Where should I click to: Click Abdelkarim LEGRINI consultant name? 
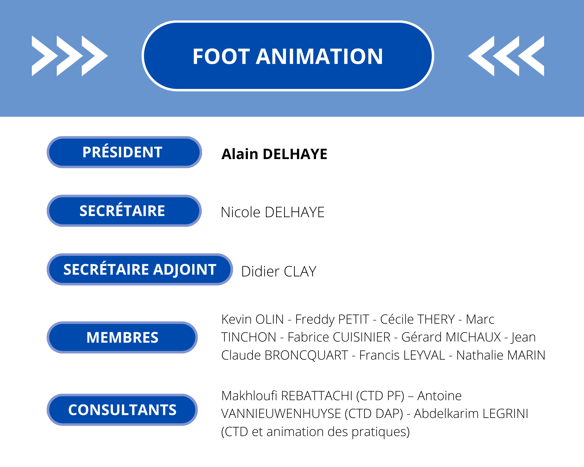(471, 414)
